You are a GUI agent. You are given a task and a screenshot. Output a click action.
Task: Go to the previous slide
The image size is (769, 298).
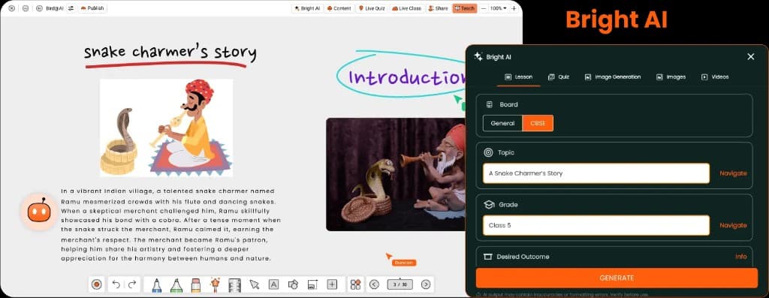(374, 284)
